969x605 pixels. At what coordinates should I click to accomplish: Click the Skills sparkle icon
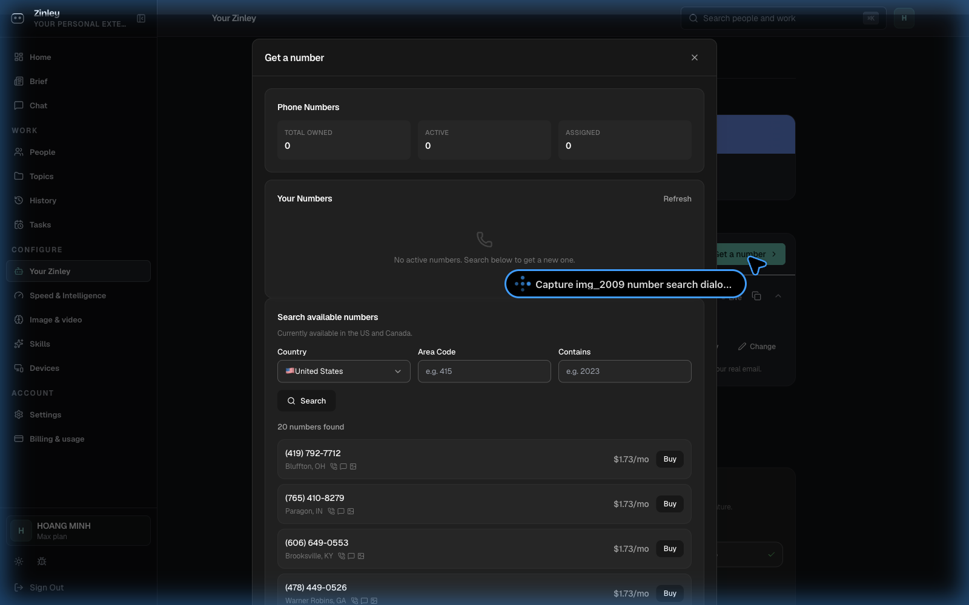pos(19,344)
